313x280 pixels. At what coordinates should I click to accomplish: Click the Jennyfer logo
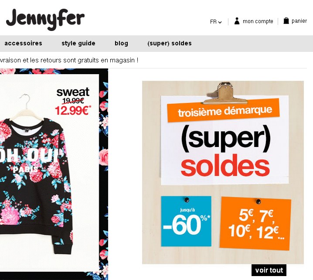pyautogui.click(x=45, y=19)
